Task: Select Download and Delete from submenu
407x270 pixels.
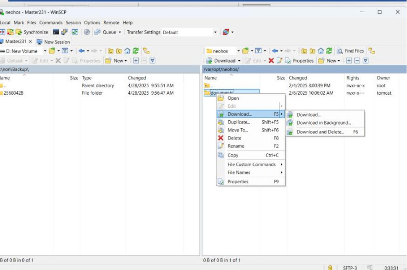Action: [x=320, y=132]
